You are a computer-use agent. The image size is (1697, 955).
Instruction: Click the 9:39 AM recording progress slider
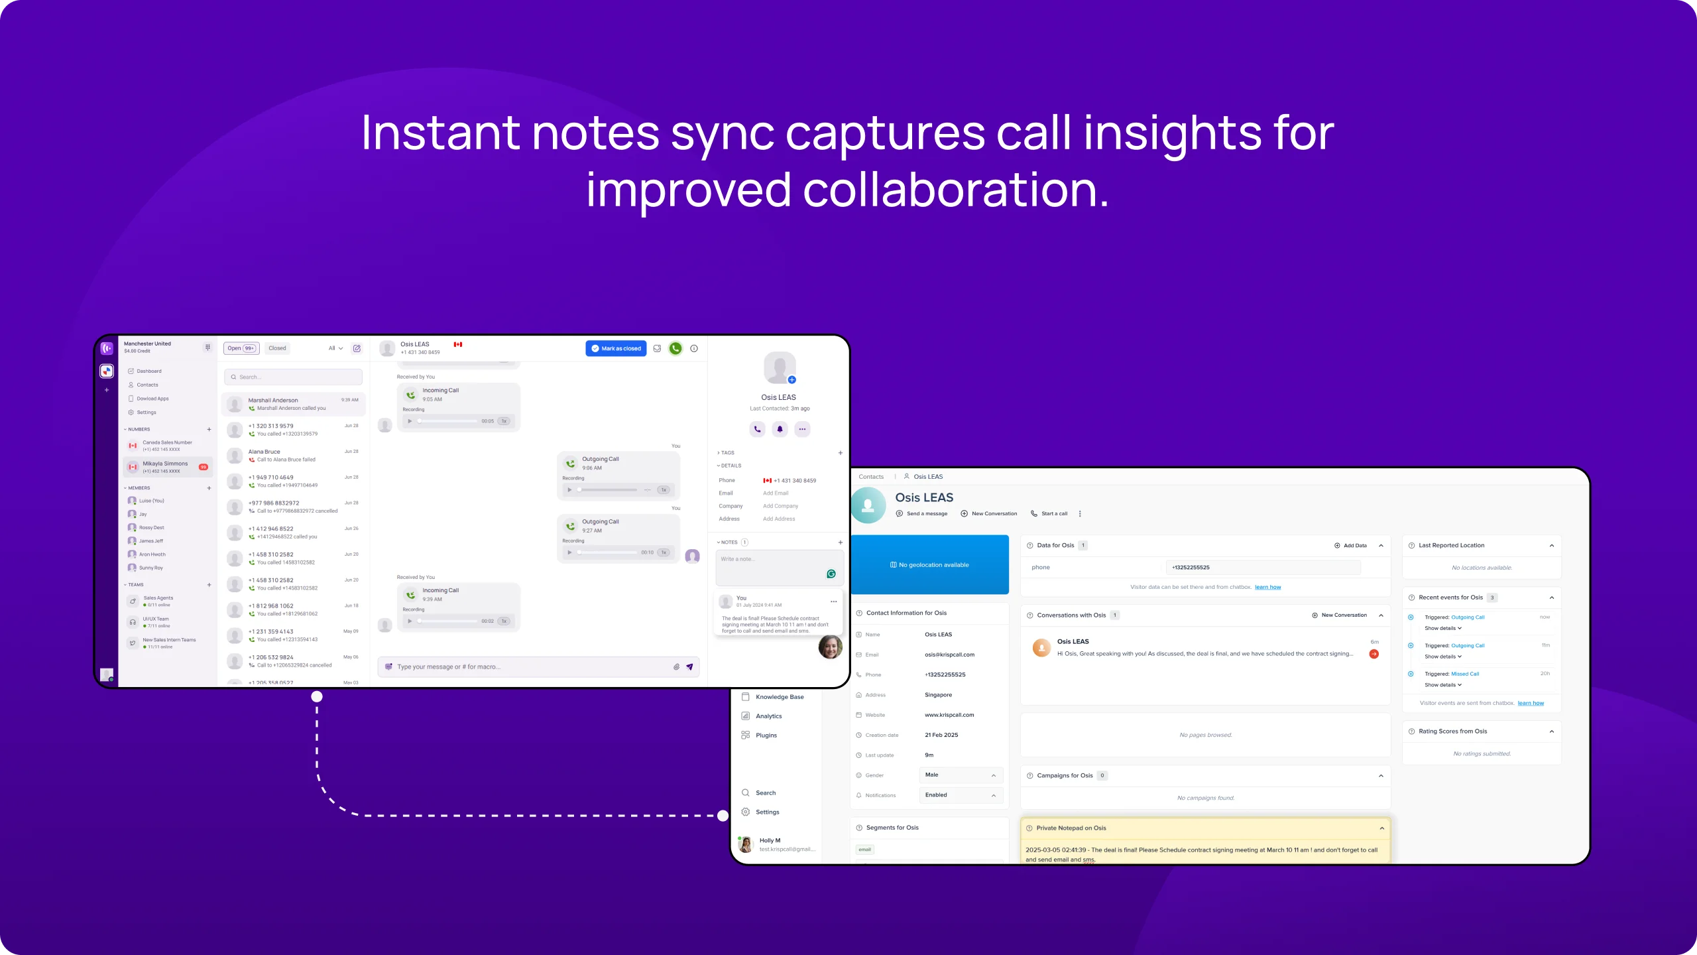pos(447,621)
